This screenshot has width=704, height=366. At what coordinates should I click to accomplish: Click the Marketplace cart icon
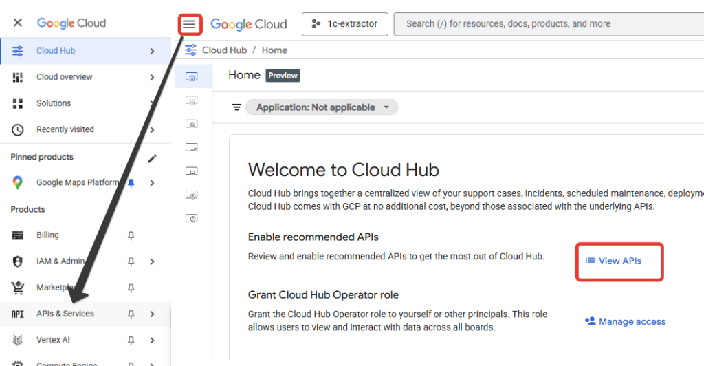(x=18, y=288)
